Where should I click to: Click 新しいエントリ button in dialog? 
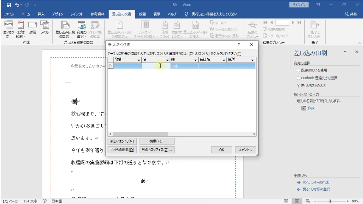[122, 141]
